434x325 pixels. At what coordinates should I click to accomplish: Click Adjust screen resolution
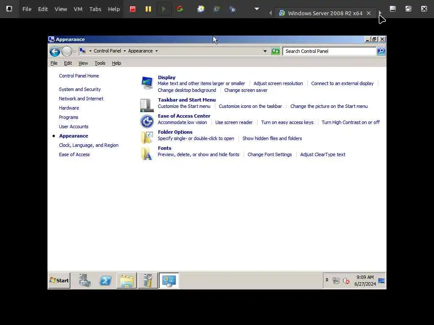click(278, 83)
